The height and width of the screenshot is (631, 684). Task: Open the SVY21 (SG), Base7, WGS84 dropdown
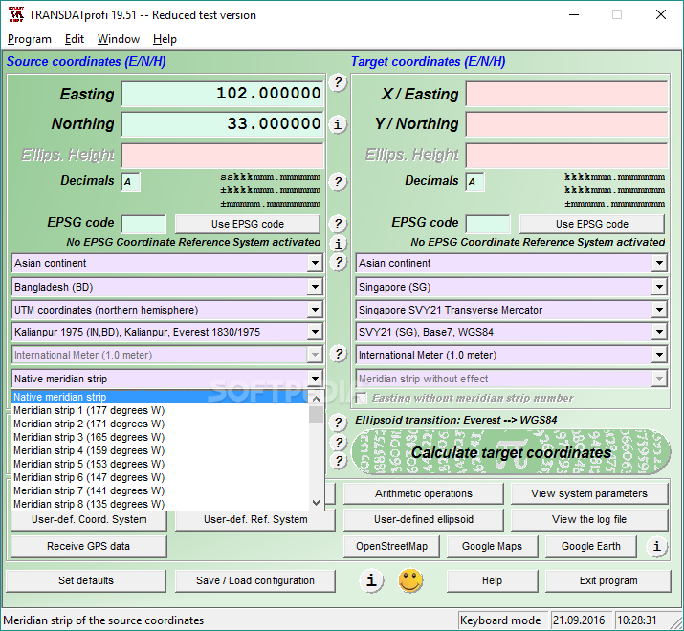[659, 332]
